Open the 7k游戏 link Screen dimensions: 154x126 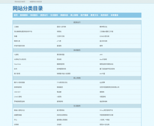click(x=16, y=55)
